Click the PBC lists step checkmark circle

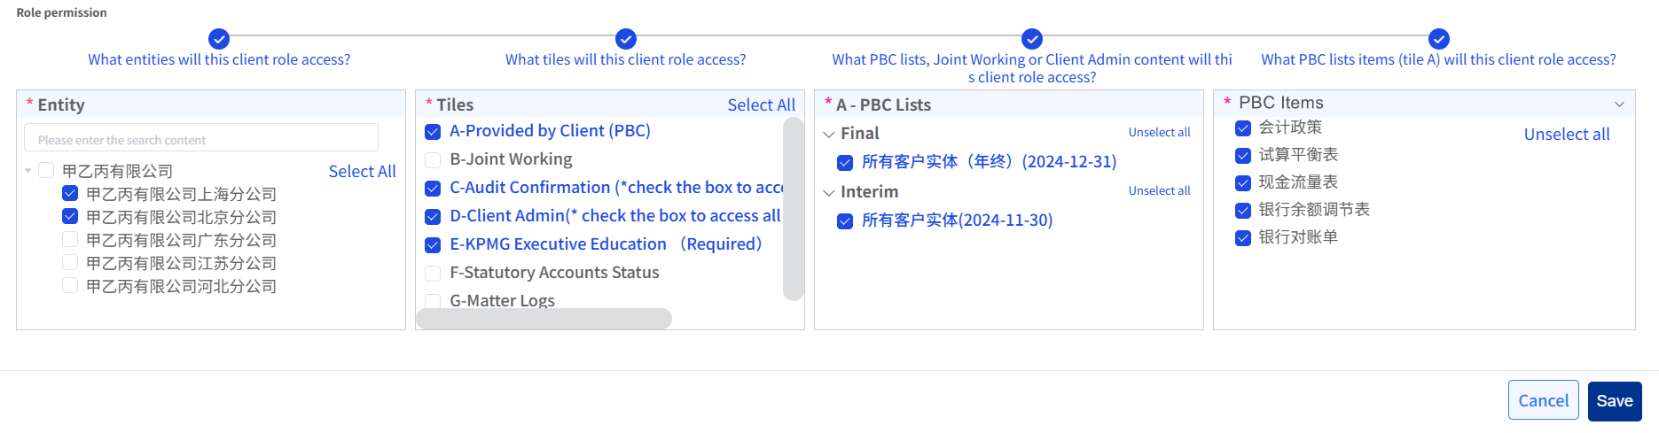1032,39
